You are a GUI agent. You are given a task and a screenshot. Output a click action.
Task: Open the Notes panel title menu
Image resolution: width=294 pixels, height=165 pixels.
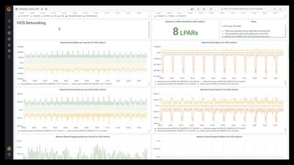click(254, 22)
